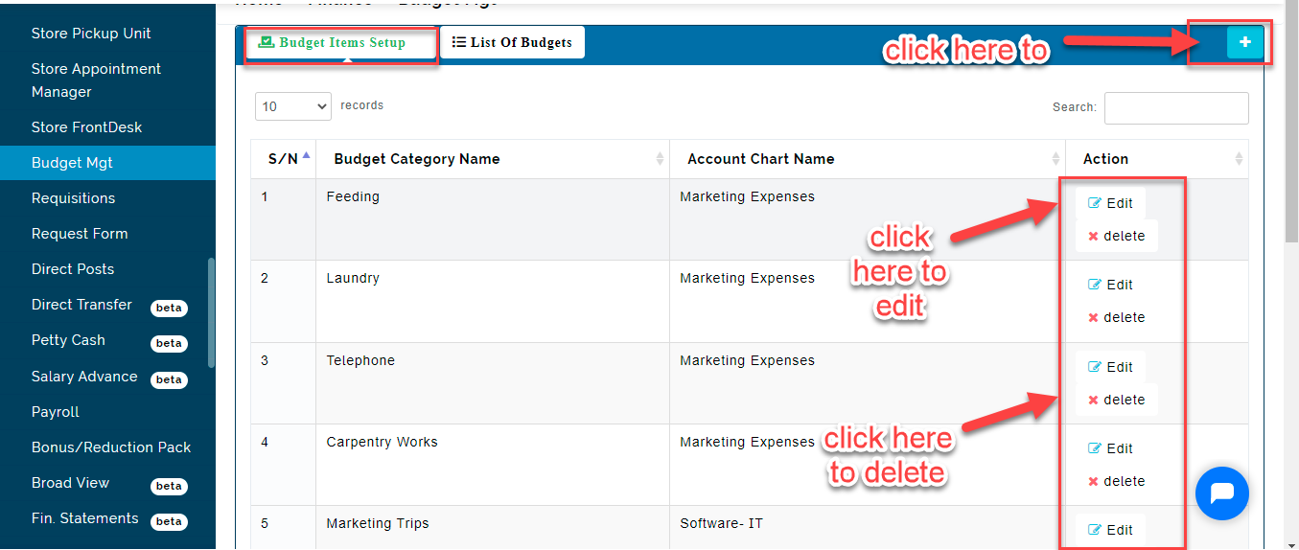Screen dimensions: 1299x550
Task: Click Marketing Expenses in Telephone row
Action: click(x=747, y=360)
